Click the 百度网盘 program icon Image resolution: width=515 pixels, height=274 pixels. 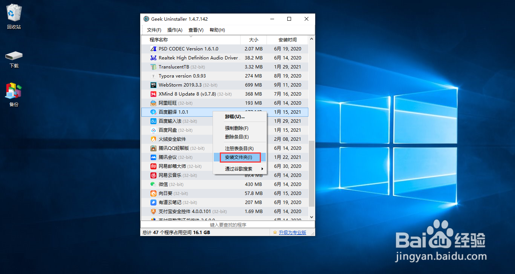tap(153, 130)
